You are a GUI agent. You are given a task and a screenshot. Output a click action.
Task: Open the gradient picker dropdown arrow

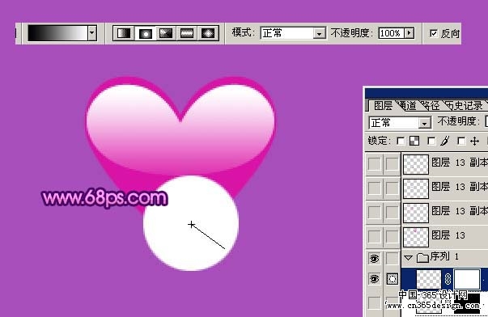point(91,32)
